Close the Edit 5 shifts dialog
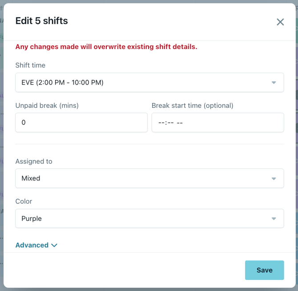This screenshot has width=298, height=291. point(280,22)
